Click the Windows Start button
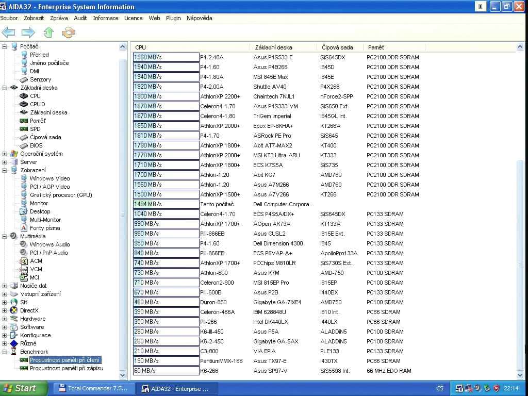 pos(24,388)
